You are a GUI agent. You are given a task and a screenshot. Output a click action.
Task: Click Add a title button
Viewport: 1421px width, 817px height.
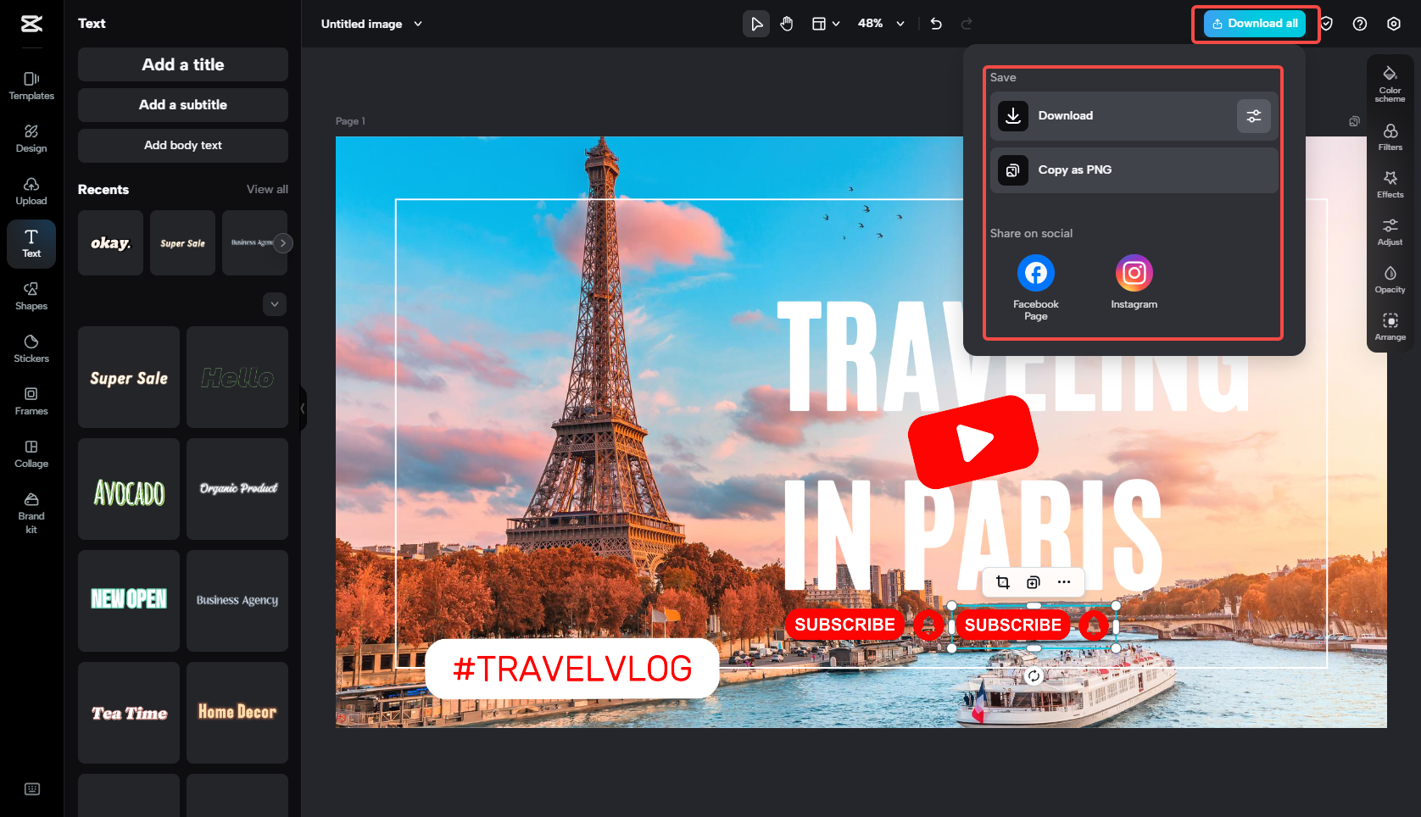point(183,64)
